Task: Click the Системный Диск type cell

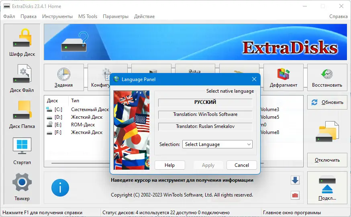Action: (x=90, y=110)
